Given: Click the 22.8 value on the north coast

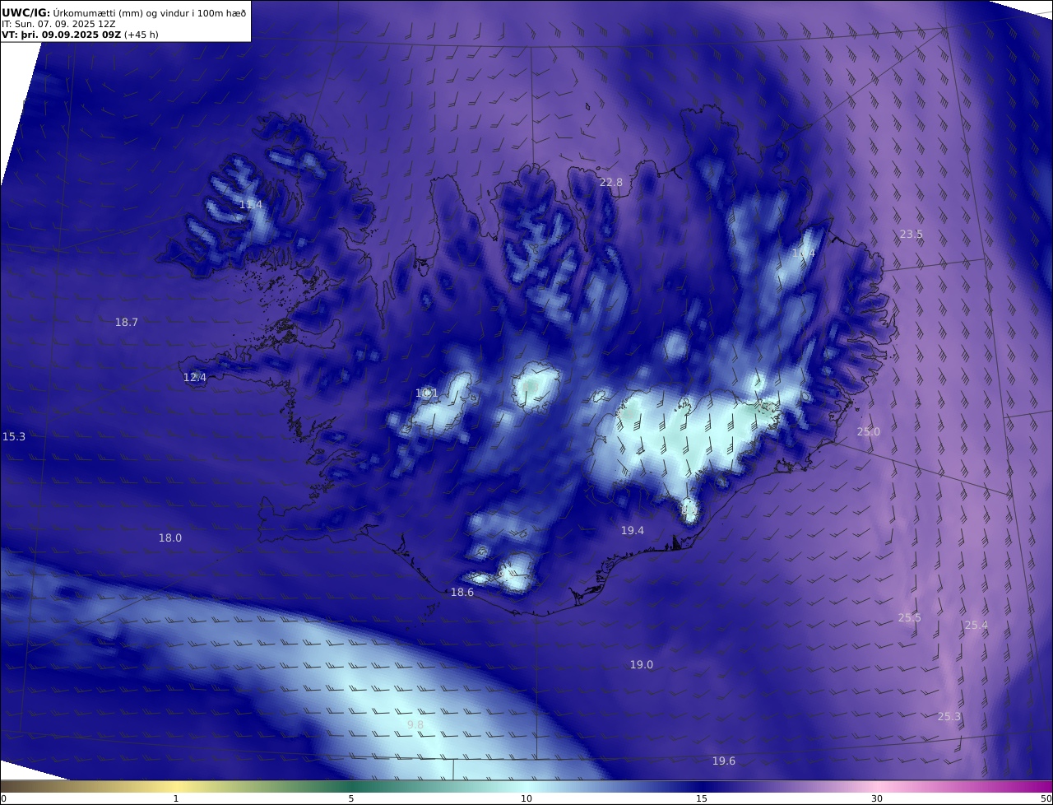Looking at the screenshot, I should tap(611, 183).
